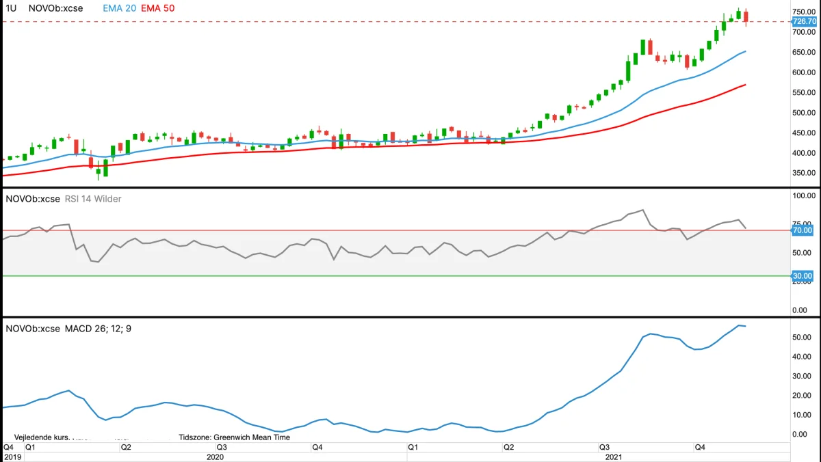Click the 20.00 label on the MACD axis

801,396
